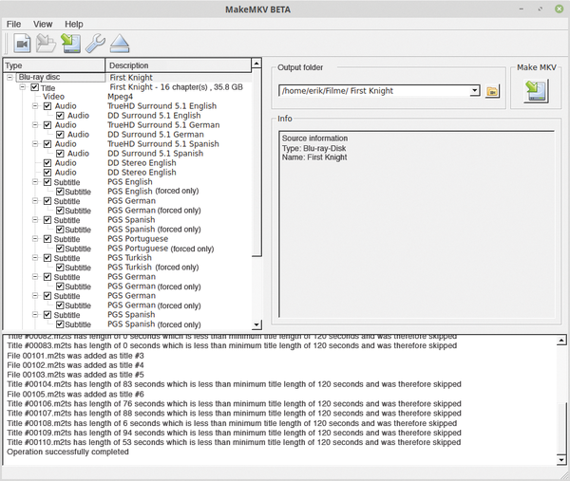The height and width of the screenshot is (481, 570).
Task: Open the View menu
Action: (x=43, y=24)
